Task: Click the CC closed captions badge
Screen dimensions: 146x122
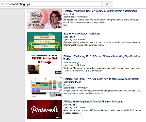Action: tap(66, 26)
